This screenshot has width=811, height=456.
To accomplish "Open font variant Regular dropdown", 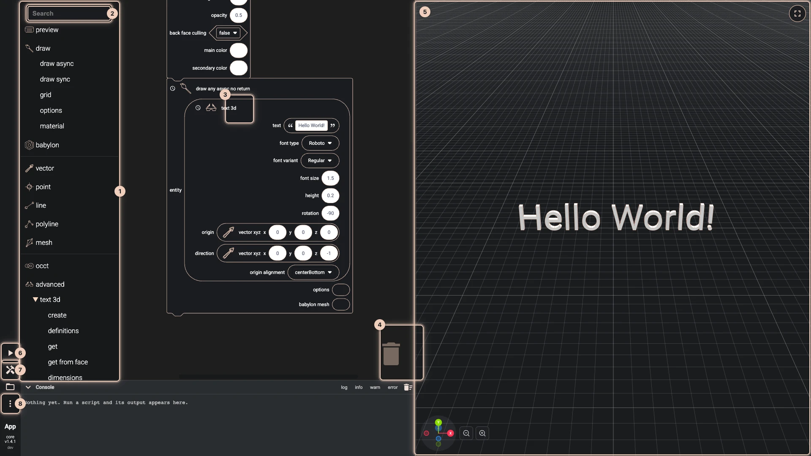I will 320,161.
